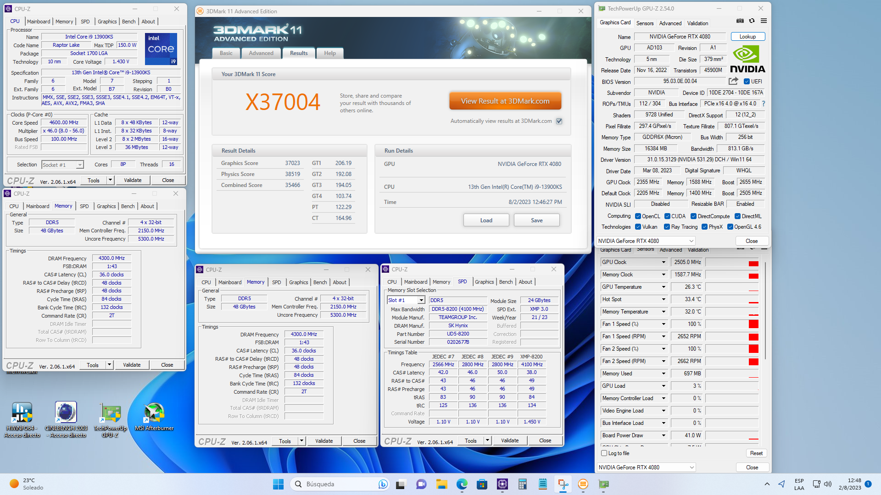Open the Snipping Tool taskbar icon
This screenshot has height=495, width=881.
click(563, 484)
